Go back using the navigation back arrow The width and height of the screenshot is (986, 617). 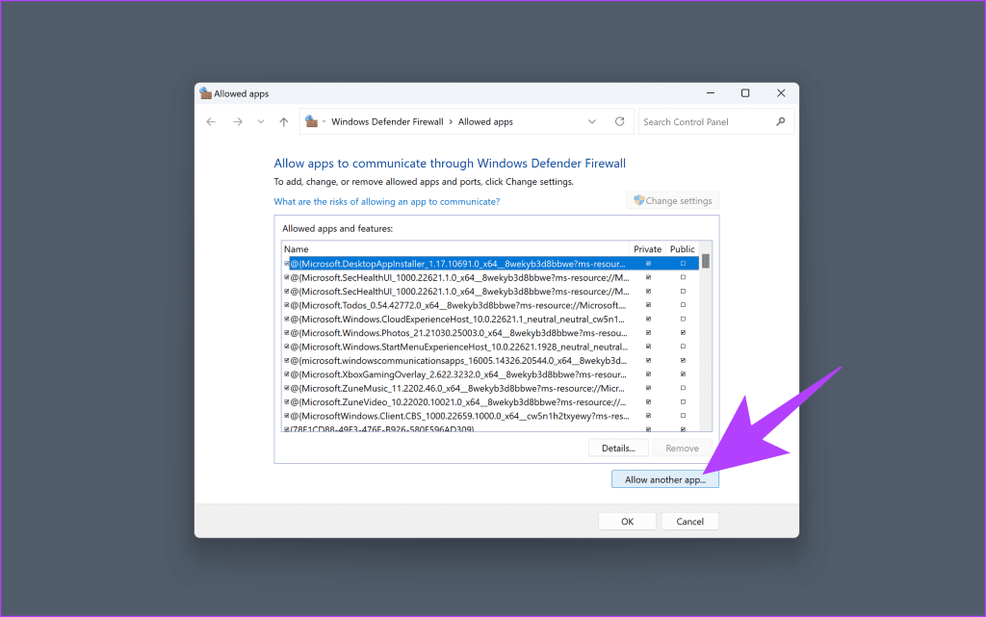point(211,122)
